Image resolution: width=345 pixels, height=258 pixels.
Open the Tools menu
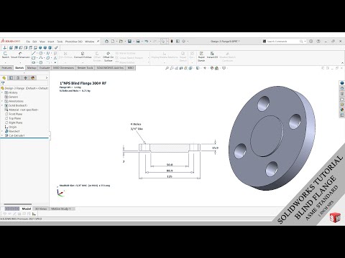[60, 42]
